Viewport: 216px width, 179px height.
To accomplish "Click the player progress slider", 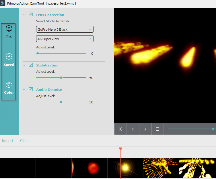I will [x=192, y=129].
